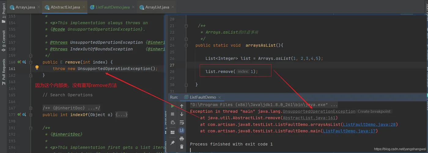Open the ListFaultDemo.java:28 stack trace link

pyautogui.click(x=369, y=124)
